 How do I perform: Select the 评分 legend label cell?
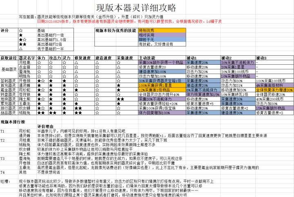click(x=9, y=31)
